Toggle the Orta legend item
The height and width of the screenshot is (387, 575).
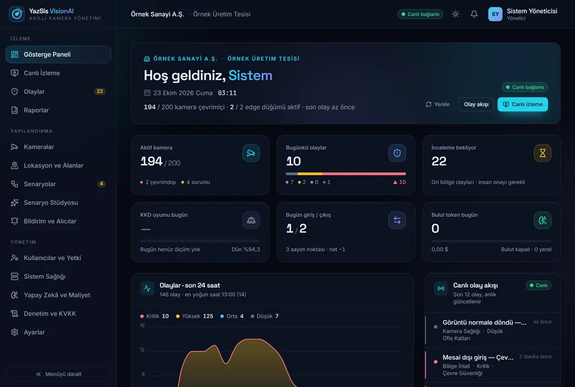[x=232, y=316]
